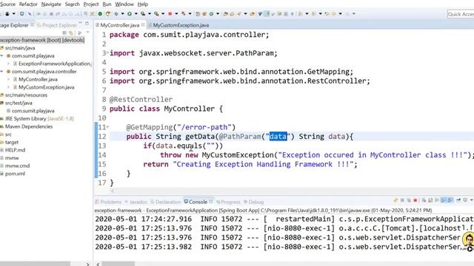
Task: Click the Save monitor icon in toolbar
Action: (x=22, y=14)
